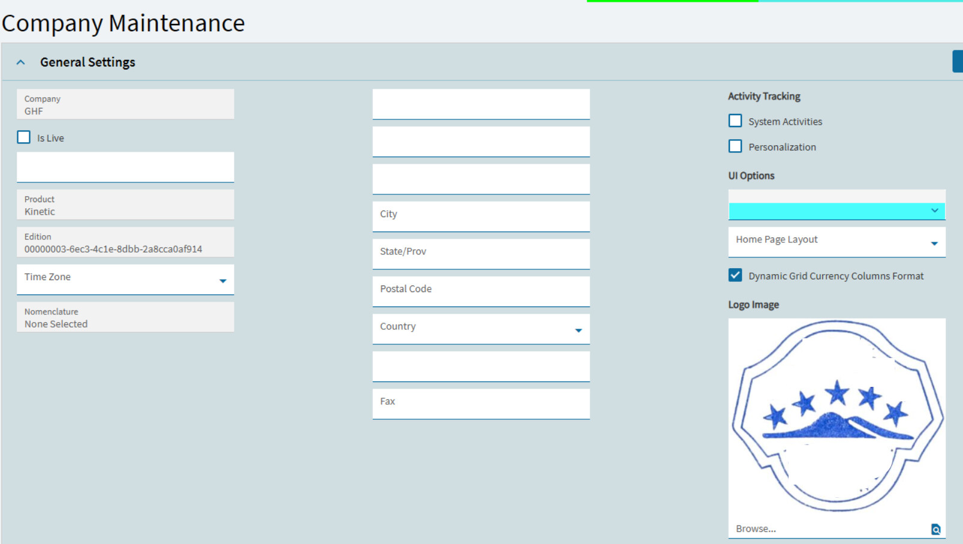Click into the State/Prov field
Screen dimensions: 963x544
click(481, 254)
